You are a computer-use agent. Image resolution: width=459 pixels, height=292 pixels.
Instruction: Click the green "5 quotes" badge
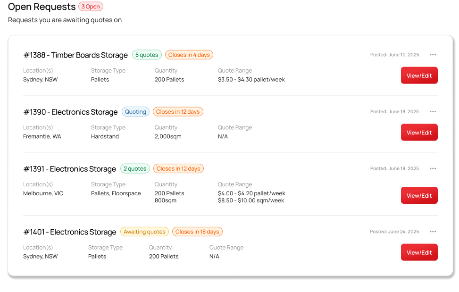tap(147, 55)
